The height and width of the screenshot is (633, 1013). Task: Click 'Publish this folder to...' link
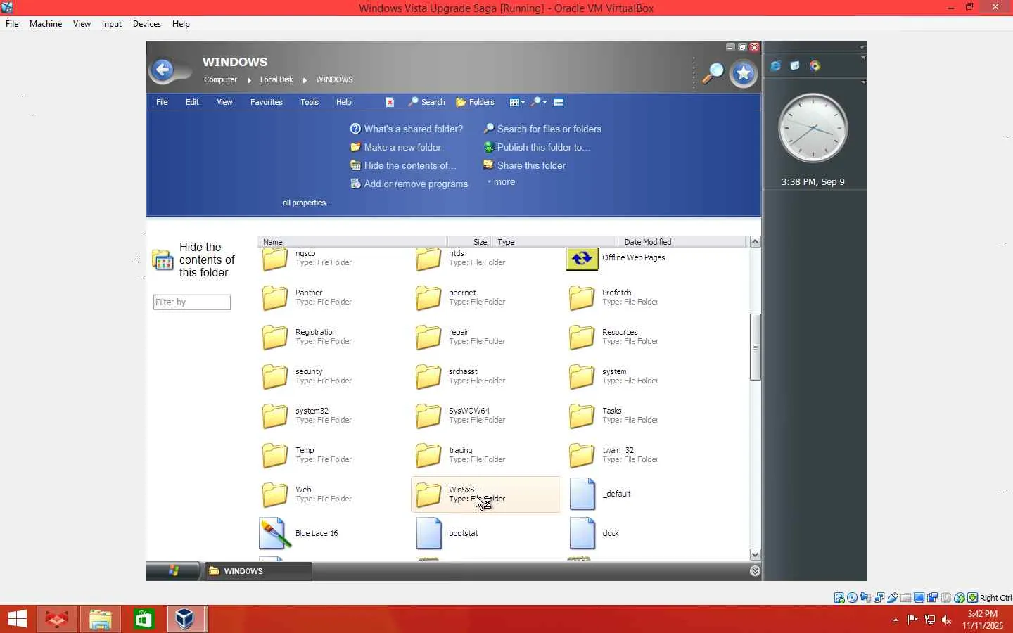pyautogui.click(x=536, y=148)
